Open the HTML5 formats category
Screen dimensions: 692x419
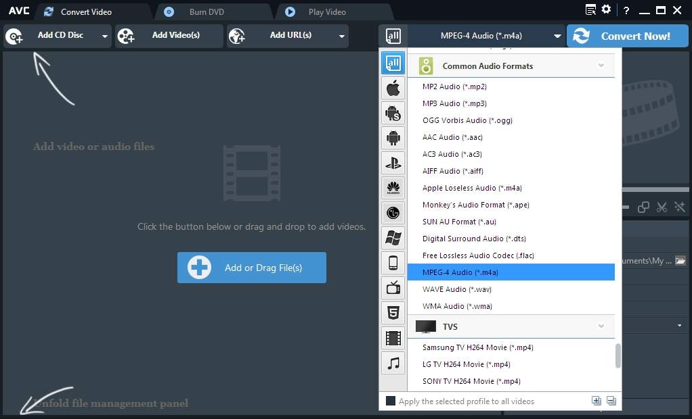point(393,313)
